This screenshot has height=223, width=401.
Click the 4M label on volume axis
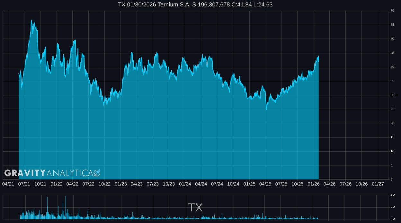392,195
